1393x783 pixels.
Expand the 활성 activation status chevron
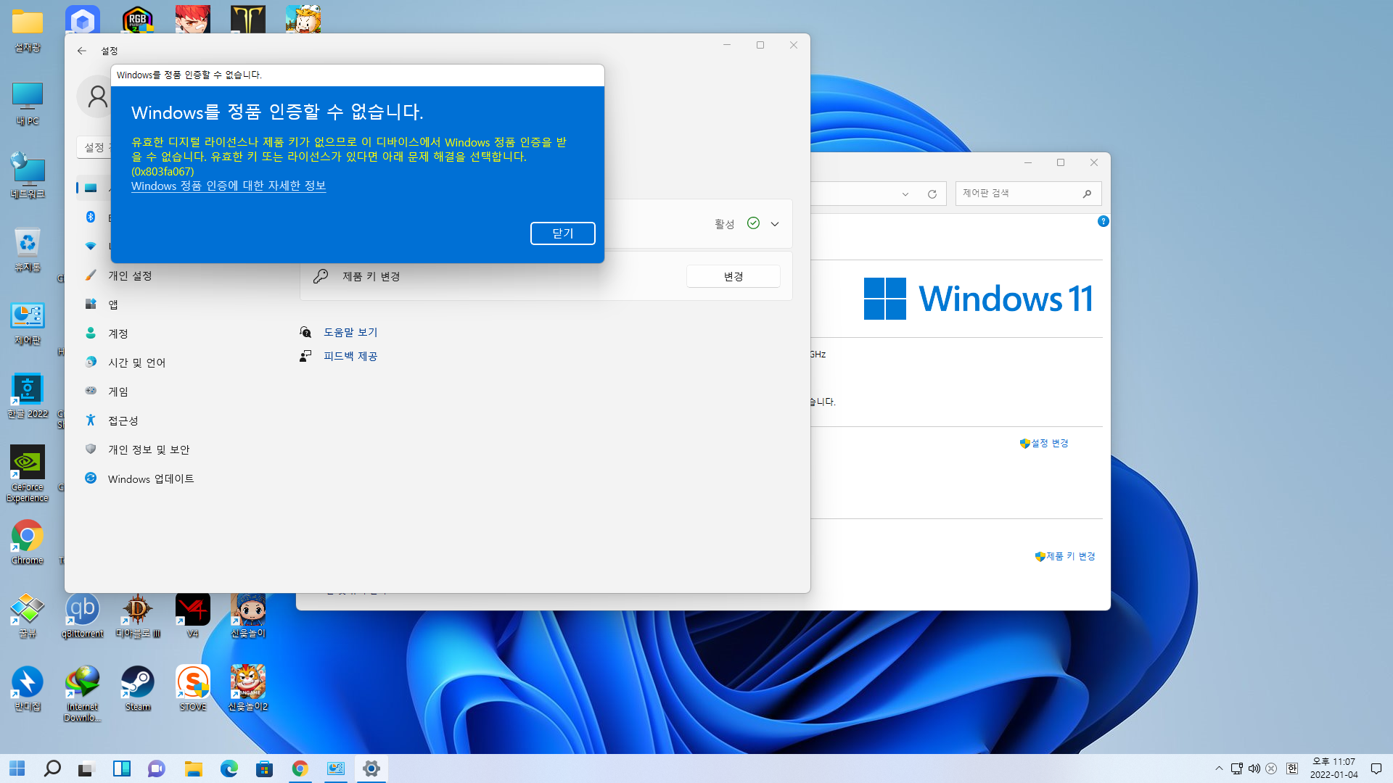click(x=775, y=224)
